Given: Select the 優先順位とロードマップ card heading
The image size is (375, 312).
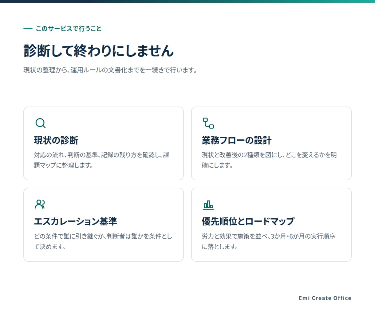Looking at the screenshot, I should (248, 221).
